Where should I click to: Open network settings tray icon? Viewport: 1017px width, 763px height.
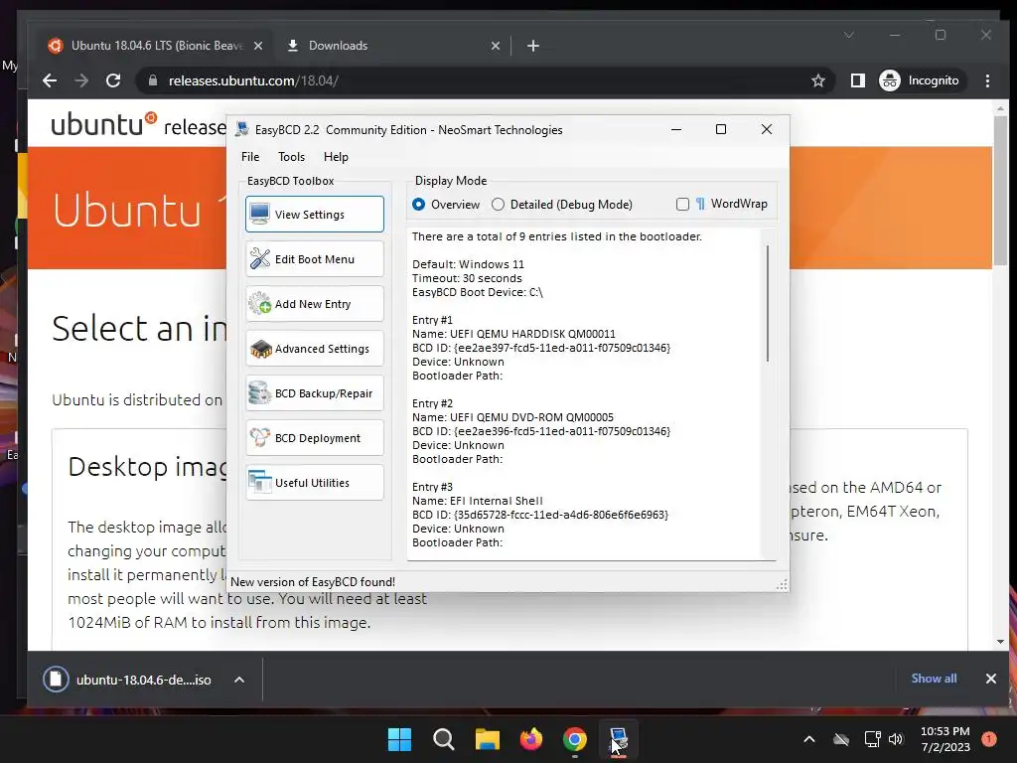click(x=872, y=739)
